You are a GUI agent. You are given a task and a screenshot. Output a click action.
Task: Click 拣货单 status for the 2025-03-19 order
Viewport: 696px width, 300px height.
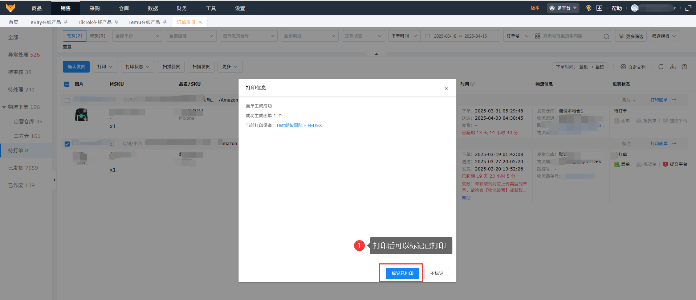tap(646, 164)
